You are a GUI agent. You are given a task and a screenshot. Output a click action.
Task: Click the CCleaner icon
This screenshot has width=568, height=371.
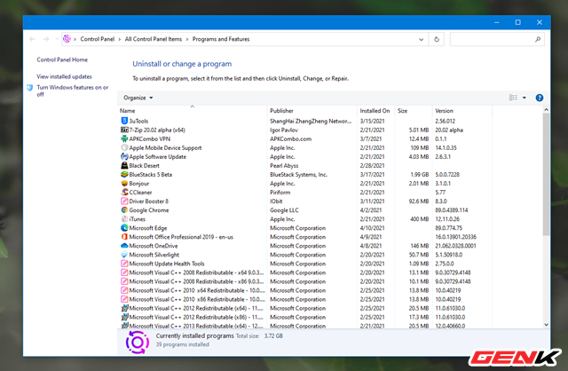[124, 192]
